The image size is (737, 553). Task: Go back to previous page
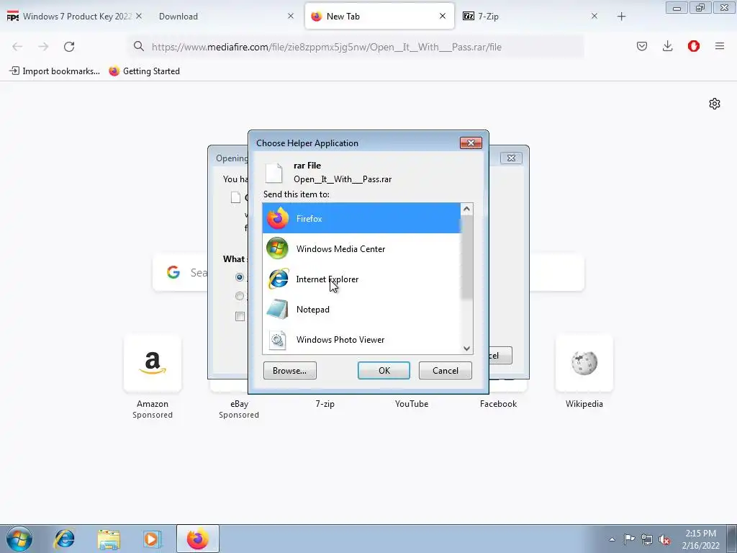tap(17, 47)
